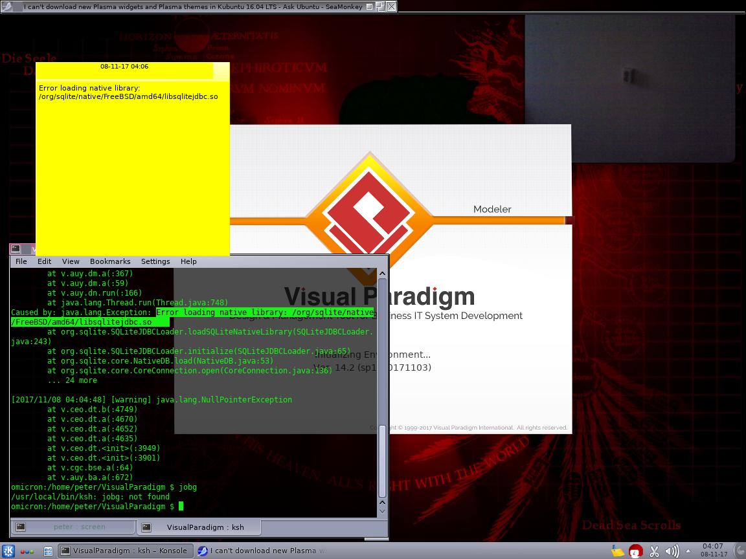Click the yellow note's error message text
746x559 pixels.
[x=128, y=93]
